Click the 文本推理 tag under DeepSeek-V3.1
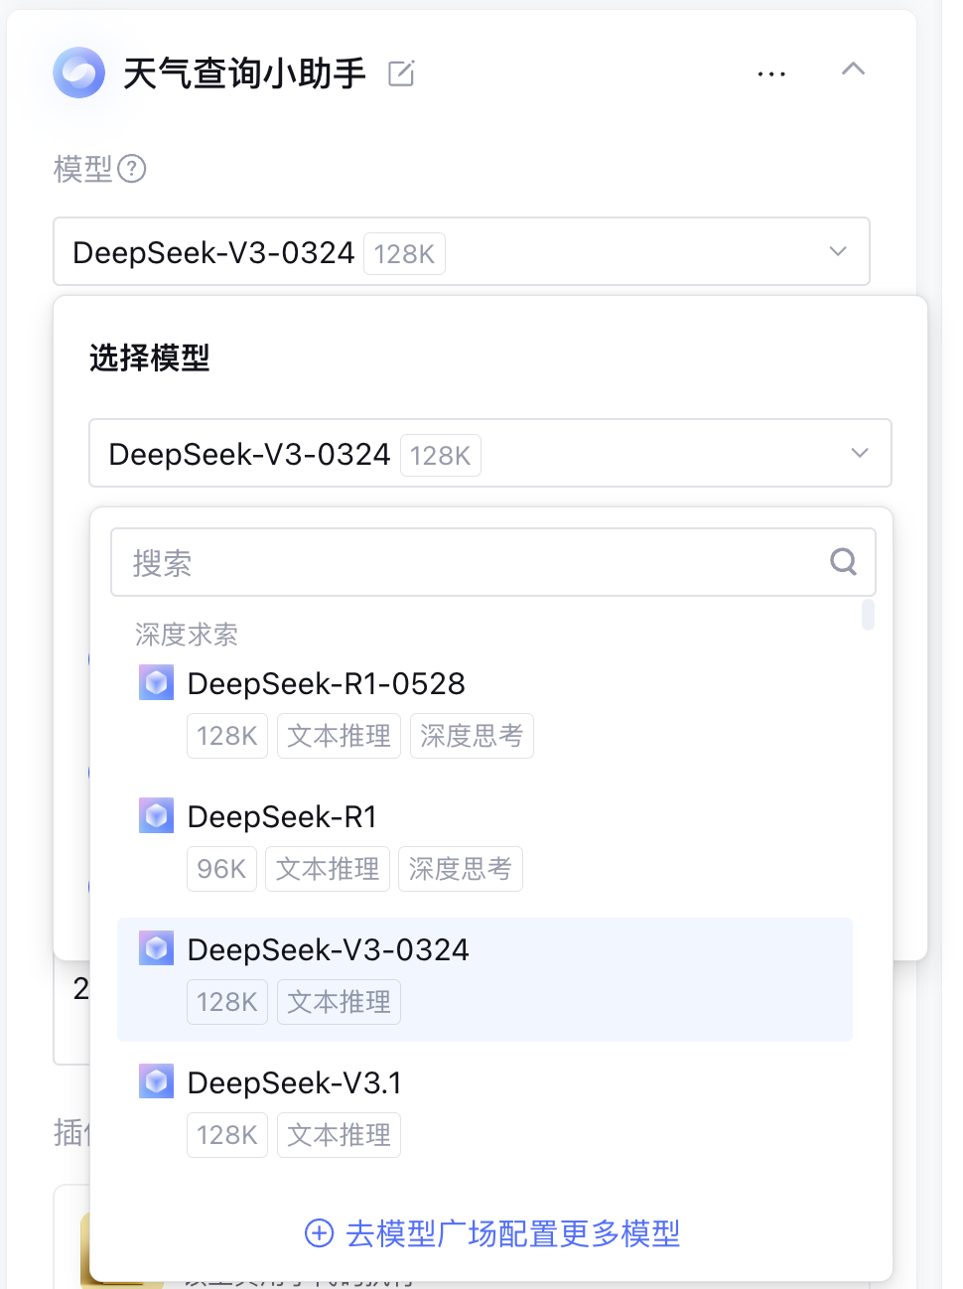 pyautogui.click(x=339, y=1135)
